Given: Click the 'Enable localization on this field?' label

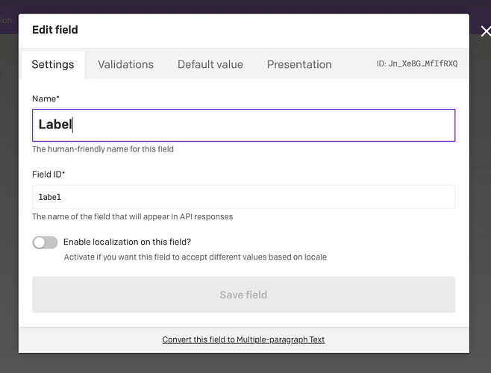Looking at the screenshot, I should coord(127,242).
